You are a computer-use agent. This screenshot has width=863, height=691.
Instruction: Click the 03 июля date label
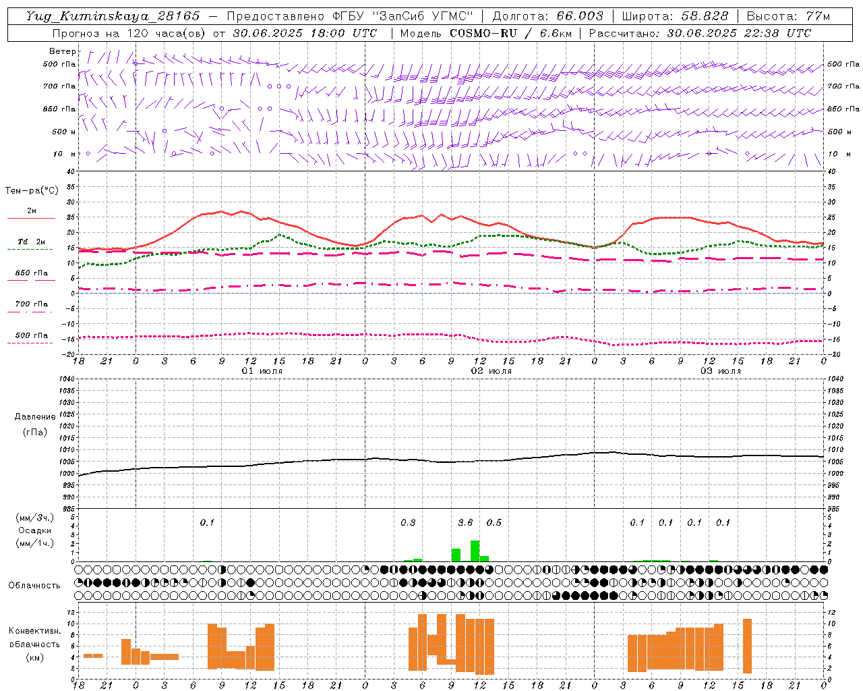(x=721, y=371)
